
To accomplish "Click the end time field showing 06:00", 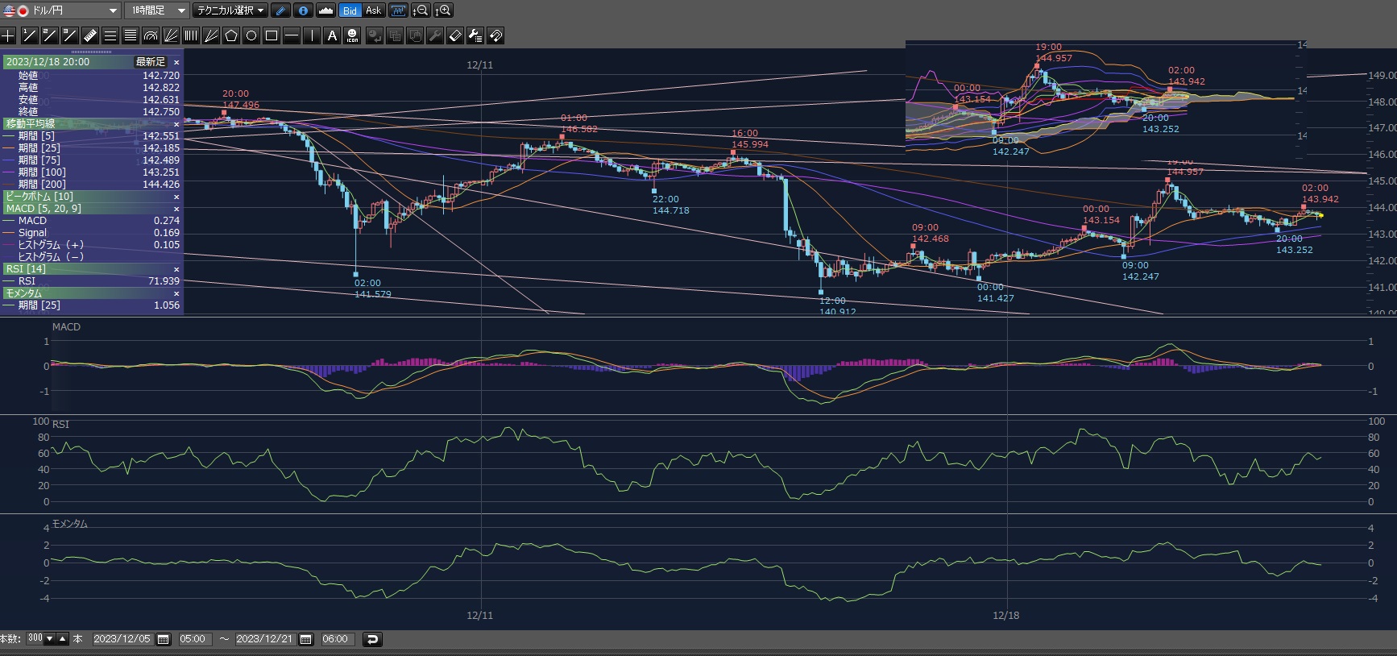I will coord(335,639).
